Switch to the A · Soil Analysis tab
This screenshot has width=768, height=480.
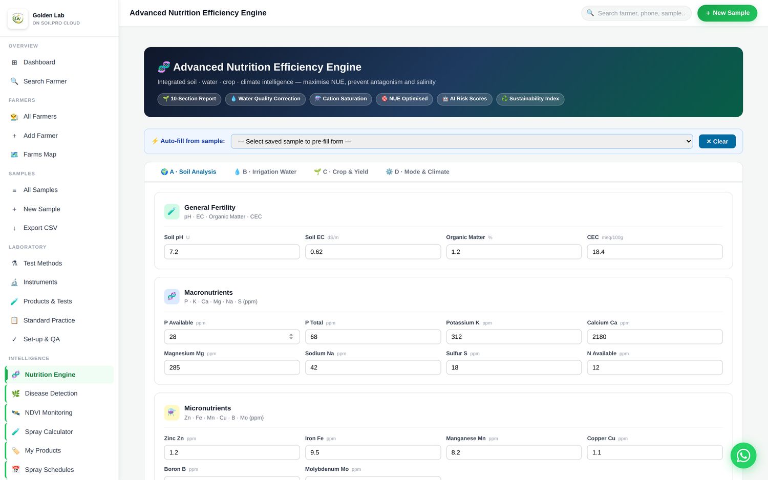coord(188,172)
